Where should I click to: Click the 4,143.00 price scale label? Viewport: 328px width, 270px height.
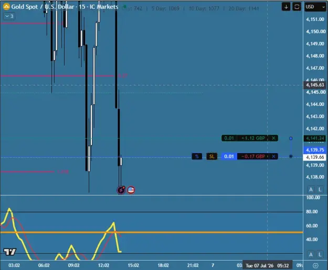click(x=315, y=116)
